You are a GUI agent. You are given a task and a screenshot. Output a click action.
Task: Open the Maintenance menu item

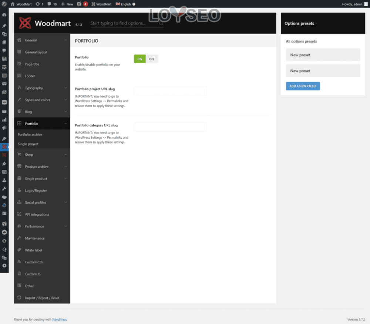(x=42, y=238)
